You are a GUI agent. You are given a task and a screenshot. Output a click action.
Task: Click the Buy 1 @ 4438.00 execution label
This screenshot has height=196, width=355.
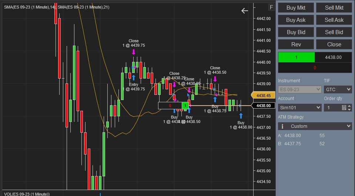(x=241, y=125)
